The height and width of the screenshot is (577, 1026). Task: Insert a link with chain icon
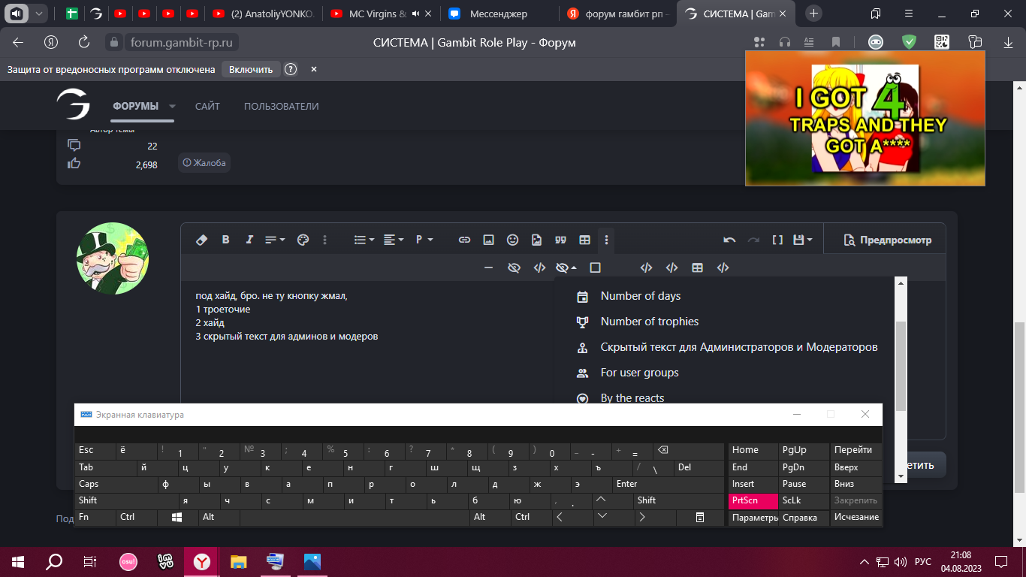point(464,240)
